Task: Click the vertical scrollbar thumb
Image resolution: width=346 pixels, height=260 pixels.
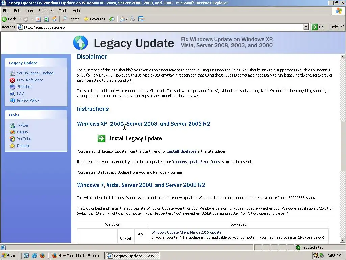Action: coord(343,146)
